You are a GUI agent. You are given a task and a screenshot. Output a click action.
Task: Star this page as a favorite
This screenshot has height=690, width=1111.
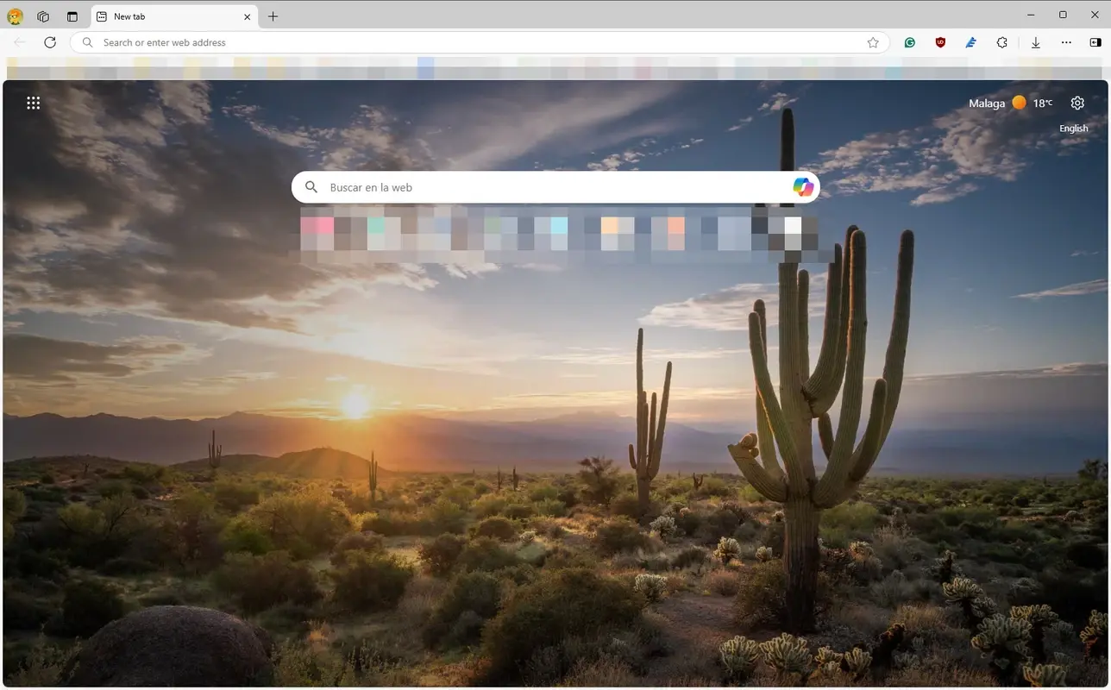coord(873,42)
